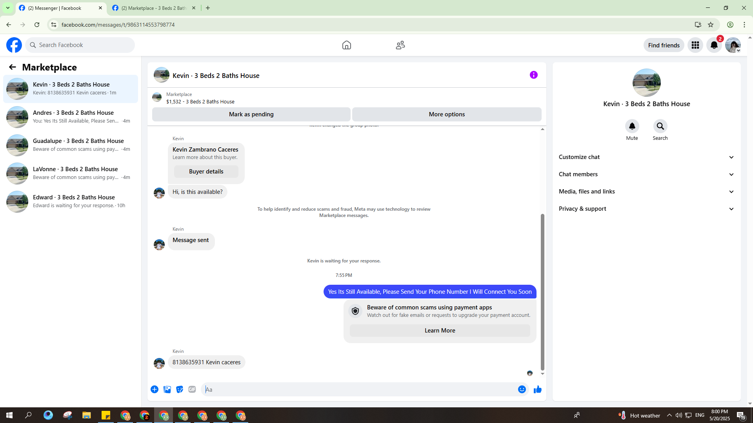The image size is (753, 423).
Task: Open the Facebook apps grid menu
Action: tap(695, 45)
